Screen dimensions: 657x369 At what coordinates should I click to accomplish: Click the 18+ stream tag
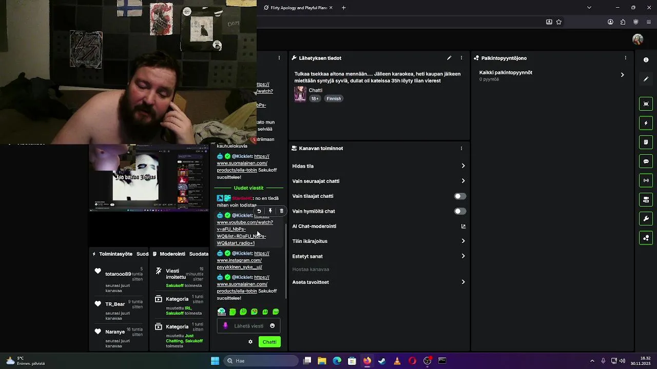point(315,98)
